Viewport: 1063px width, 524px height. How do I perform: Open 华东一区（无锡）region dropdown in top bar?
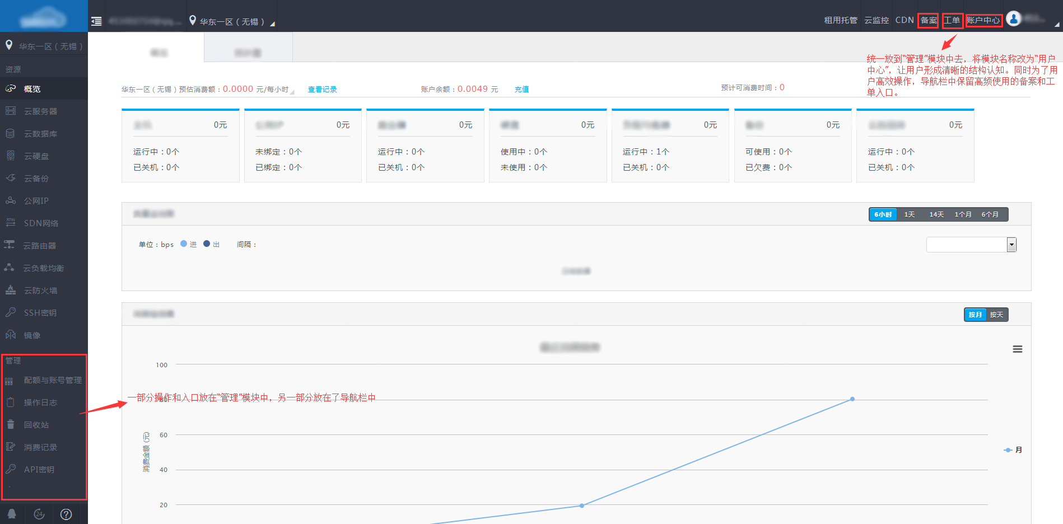232,21
